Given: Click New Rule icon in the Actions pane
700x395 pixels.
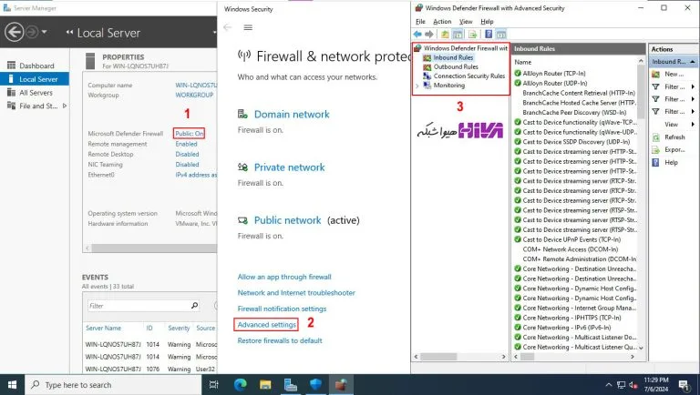Looking at the screenshot, I should (x=656, y=74).
